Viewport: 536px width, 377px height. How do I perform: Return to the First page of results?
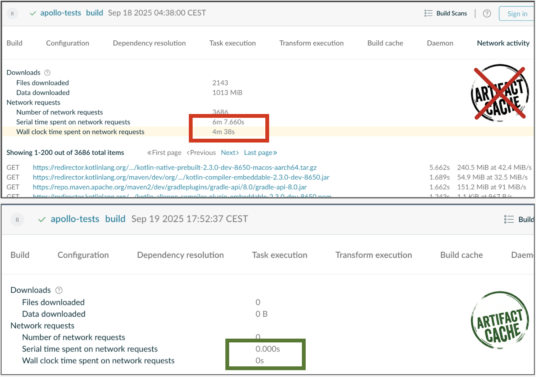pyautogui.click(x=164, y=152)
